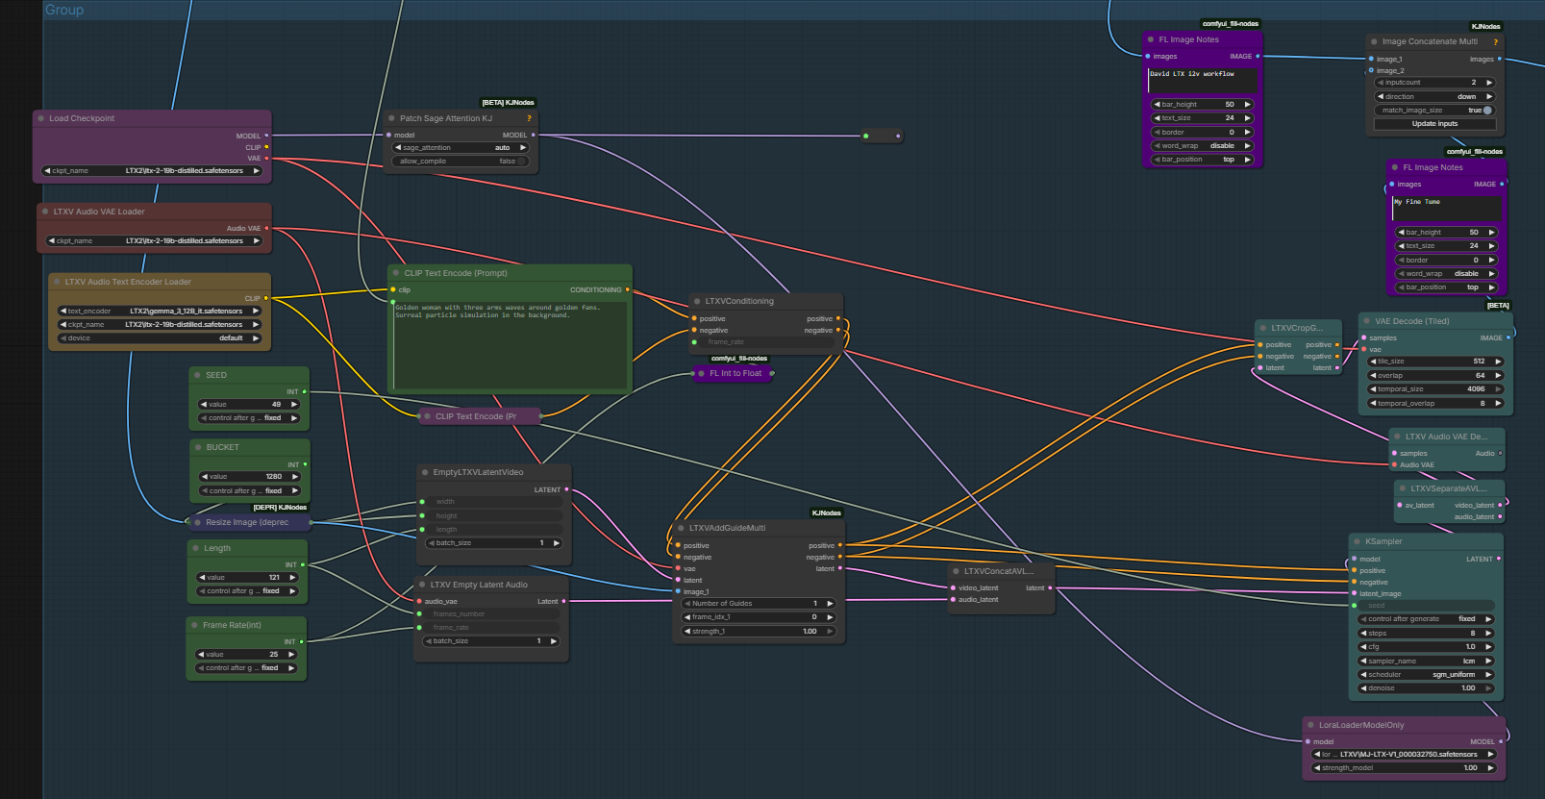Collapse the LTXVAddGuideMulti node using its title dot

[x=680, y=528]
